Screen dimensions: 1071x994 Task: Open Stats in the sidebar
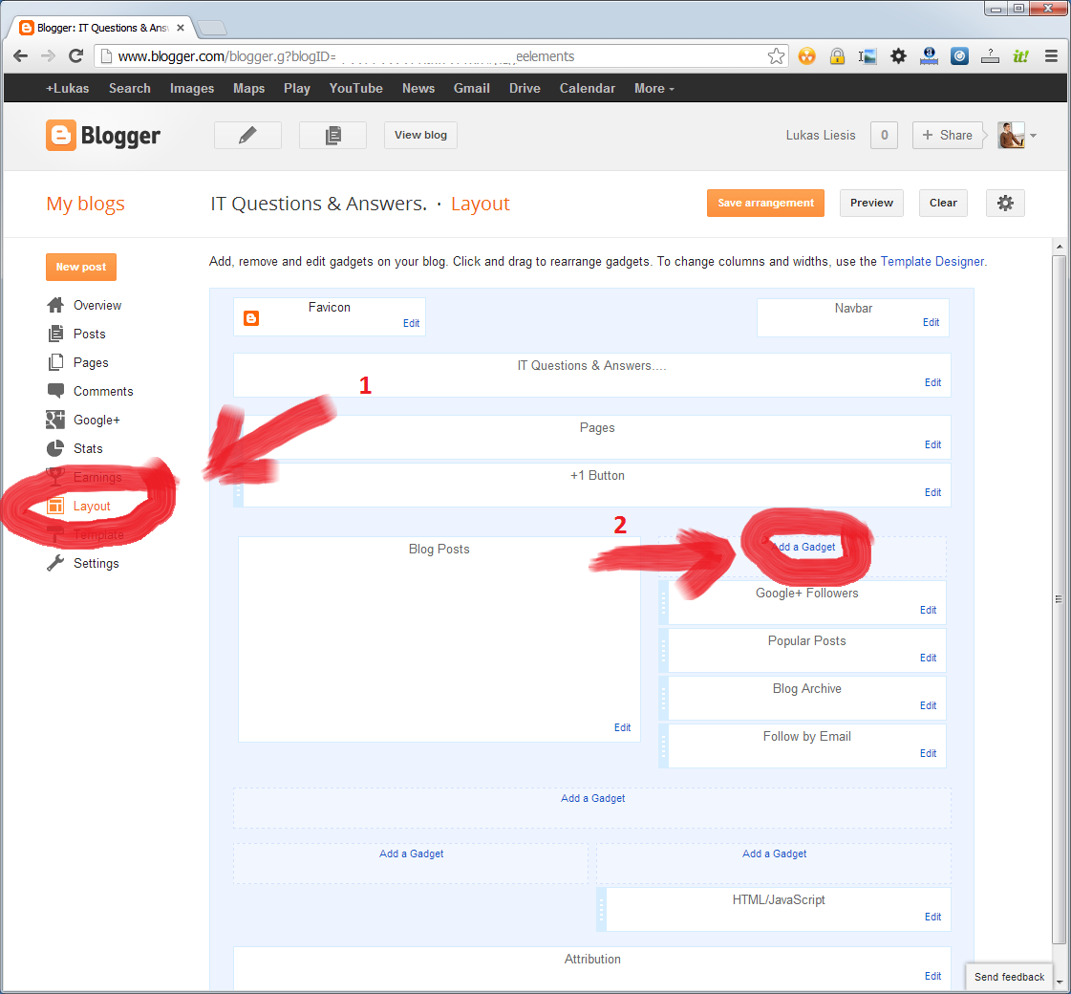point(88,449)
